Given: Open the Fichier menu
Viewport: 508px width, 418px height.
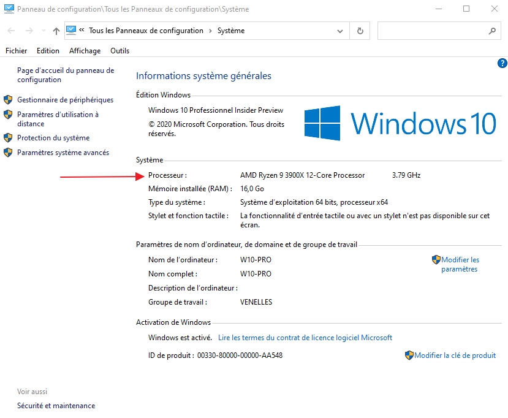Looking at the screenshot, I should pyautogui.click(x=16, y=51).
